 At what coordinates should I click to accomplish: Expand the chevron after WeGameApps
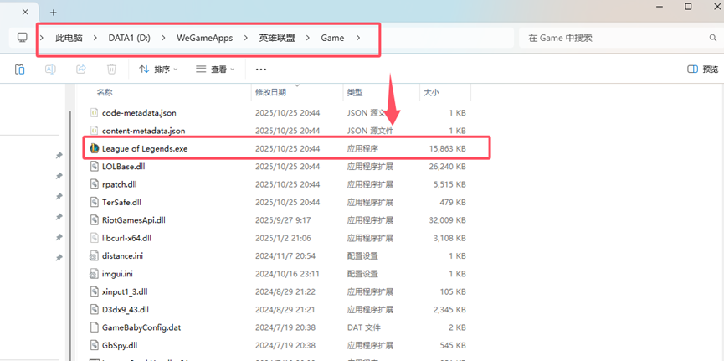tap(245, 38)
